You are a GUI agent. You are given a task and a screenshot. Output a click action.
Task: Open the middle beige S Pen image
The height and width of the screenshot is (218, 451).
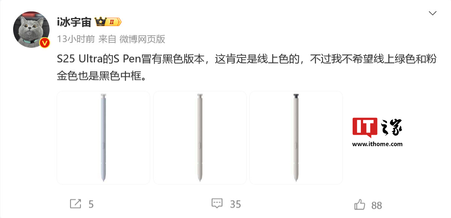pyautogui.click(x=200, y=138)
